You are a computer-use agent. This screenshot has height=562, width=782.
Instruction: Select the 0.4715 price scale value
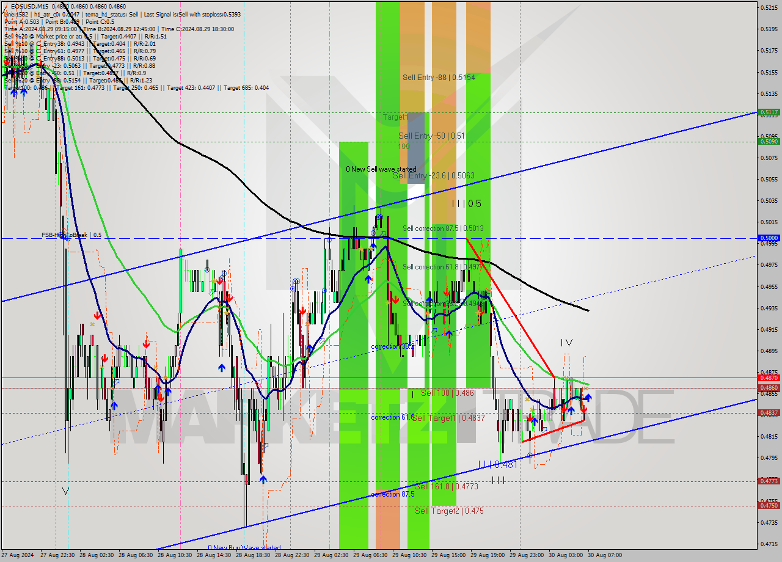pos(769,544)
